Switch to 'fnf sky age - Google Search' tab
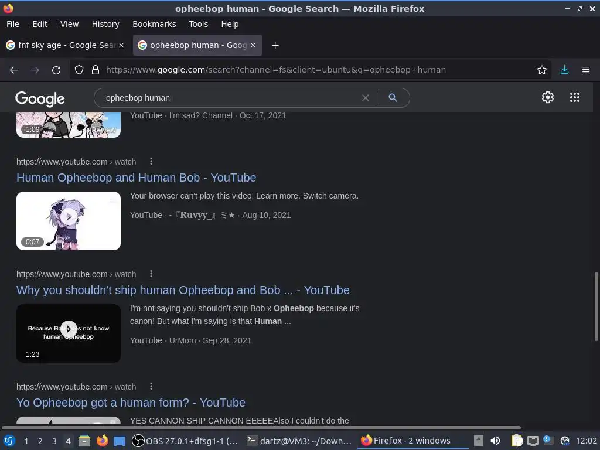 pos(65,45)
